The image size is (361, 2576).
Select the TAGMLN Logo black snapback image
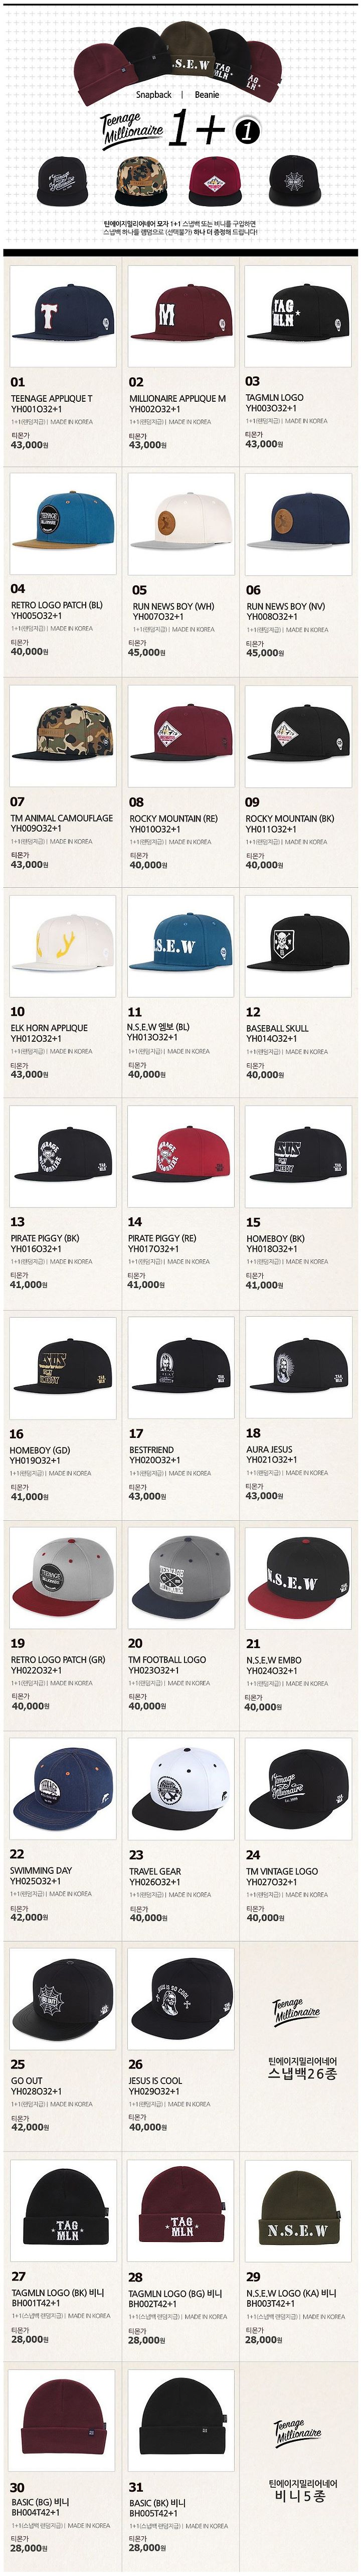coord(297,318)
